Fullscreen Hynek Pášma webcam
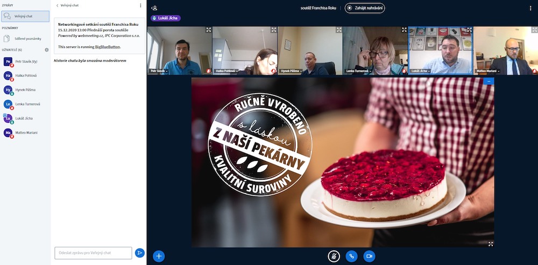 pyautogui.click(x=338, y=30)
